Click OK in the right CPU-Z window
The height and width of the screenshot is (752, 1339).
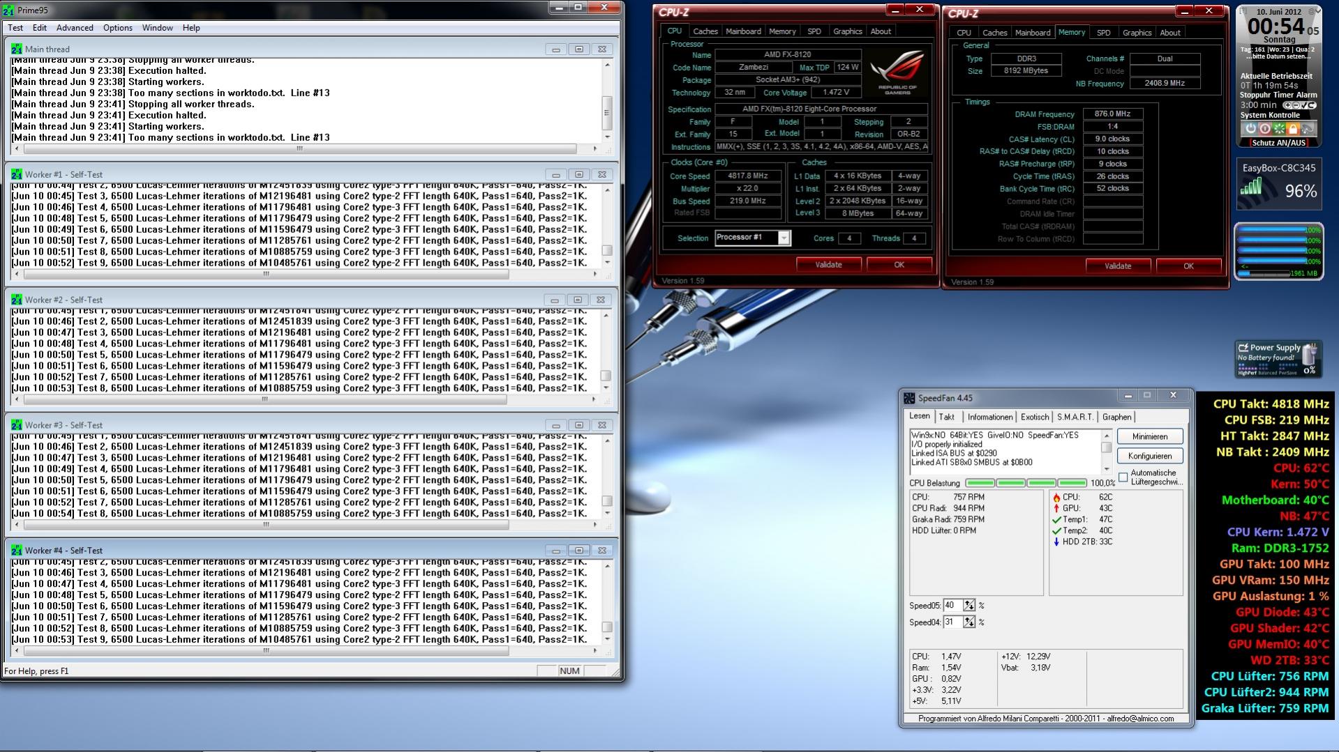tap(1188, 266)
